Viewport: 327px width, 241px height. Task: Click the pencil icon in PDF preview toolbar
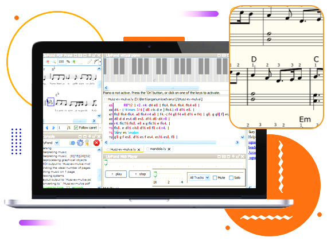coord(89,61)
